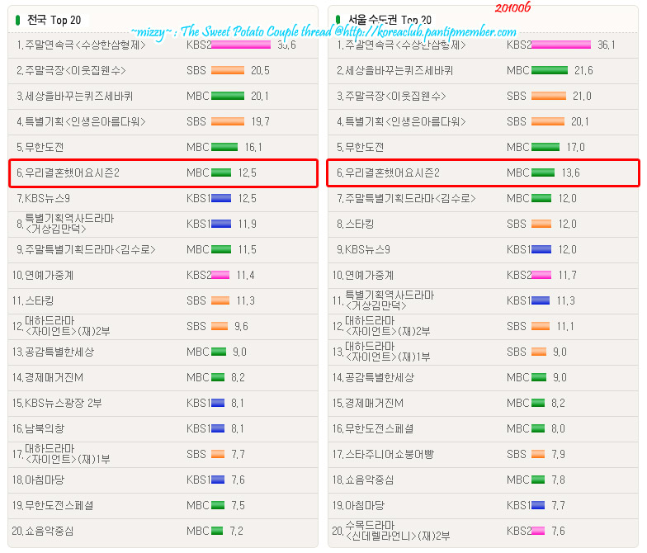
Task: Click the 7.9 rating value
Action: pos(558,454)
